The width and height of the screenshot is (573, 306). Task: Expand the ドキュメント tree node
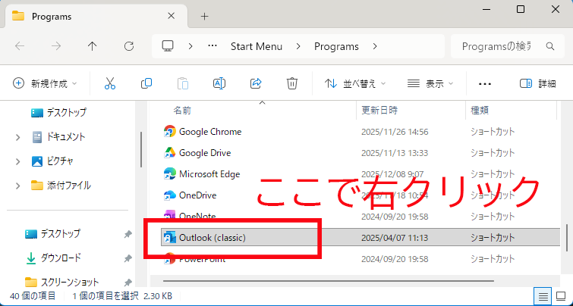[17, 137]
